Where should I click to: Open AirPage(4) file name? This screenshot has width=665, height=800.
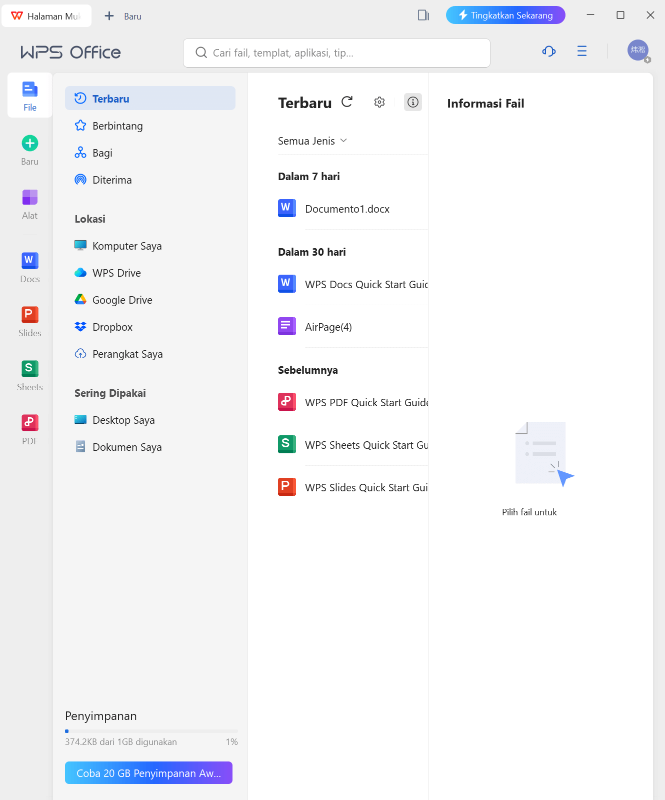(328, 327)
